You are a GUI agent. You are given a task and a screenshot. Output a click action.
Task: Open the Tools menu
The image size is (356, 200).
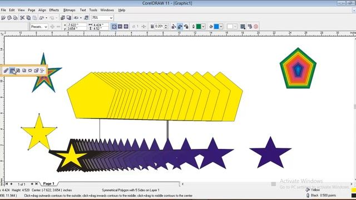tap(93, 10)
